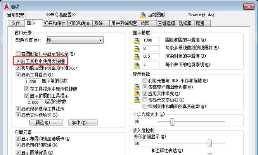This screenshot has height=155, width=258.
Task: Click drawing icon next to 每条多段线曲线的线段数
Action: pyautogui.click(x=137, y=49)
